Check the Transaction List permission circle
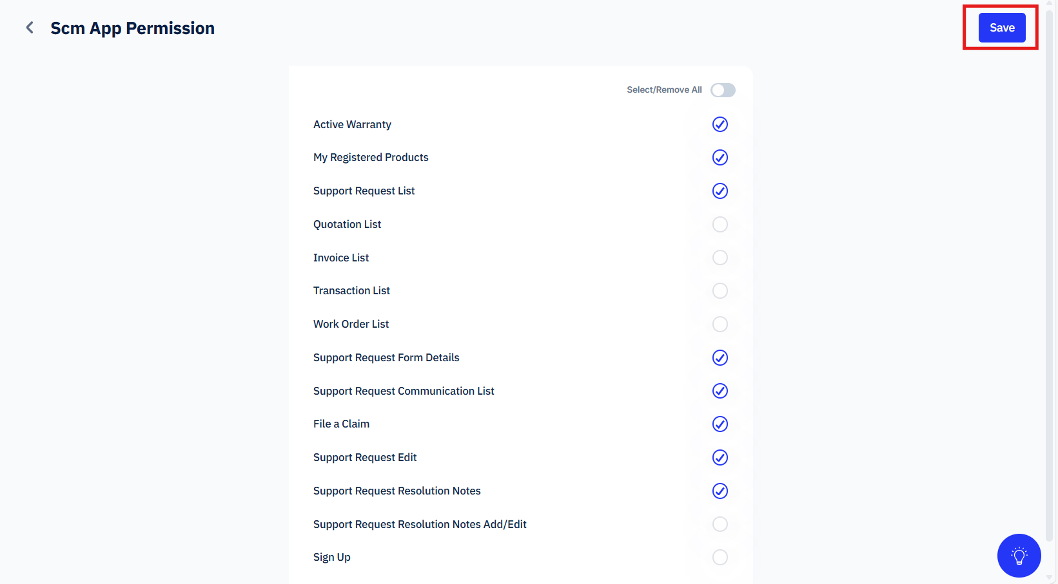The width and height of the screenshot is (1058, 584). (x=720, y=291)
